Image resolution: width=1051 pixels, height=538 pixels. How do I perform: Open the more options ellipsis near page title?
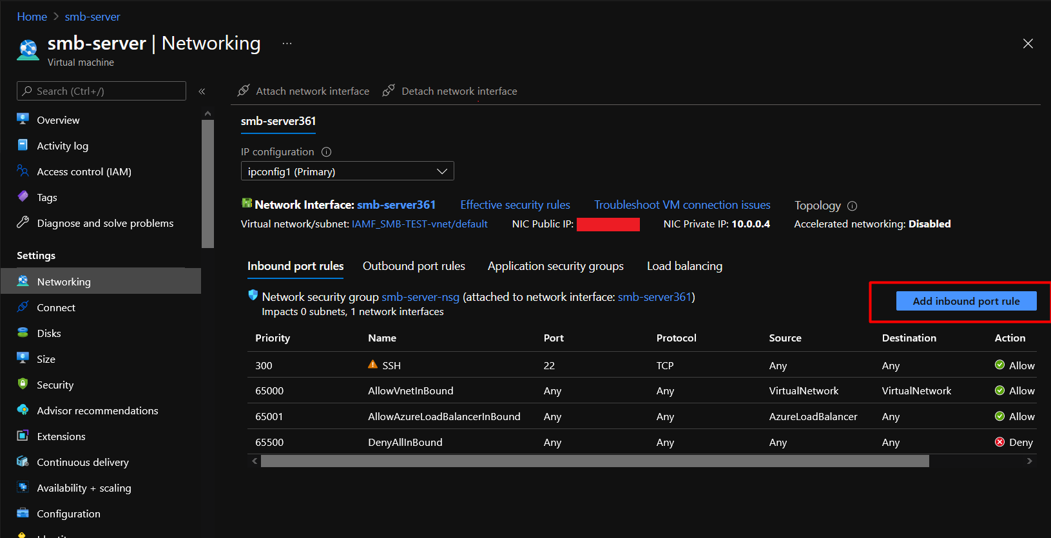click(287, 44)
